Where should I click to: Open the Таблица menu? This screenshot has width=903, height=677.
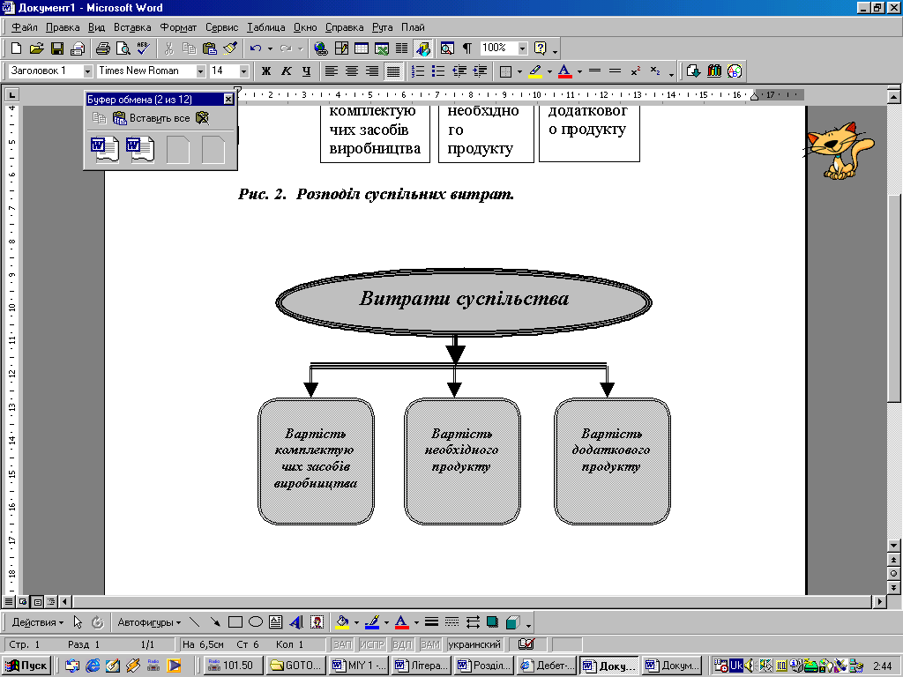[266, 27]
